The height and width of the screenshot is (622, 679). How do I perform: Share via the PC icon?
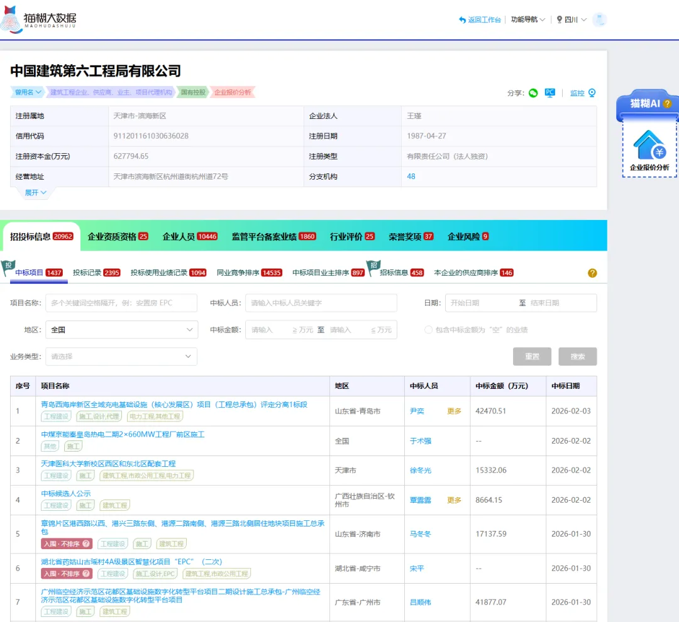click(550, 92)
